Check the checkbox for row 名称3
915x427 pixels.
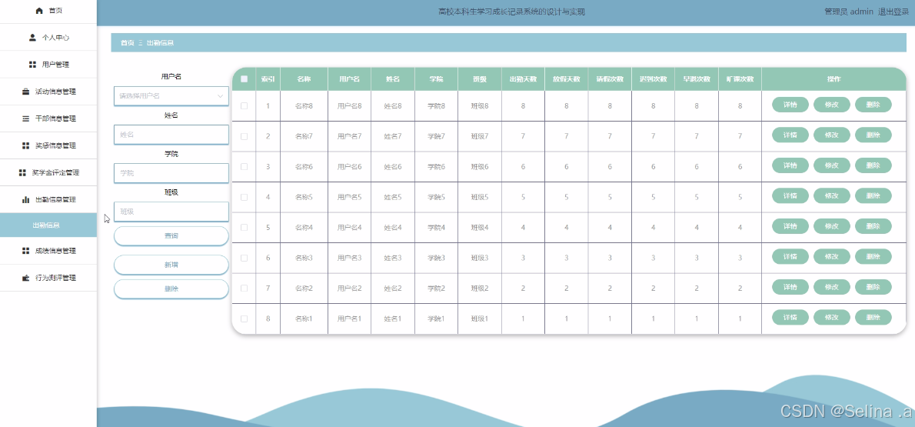244,258
